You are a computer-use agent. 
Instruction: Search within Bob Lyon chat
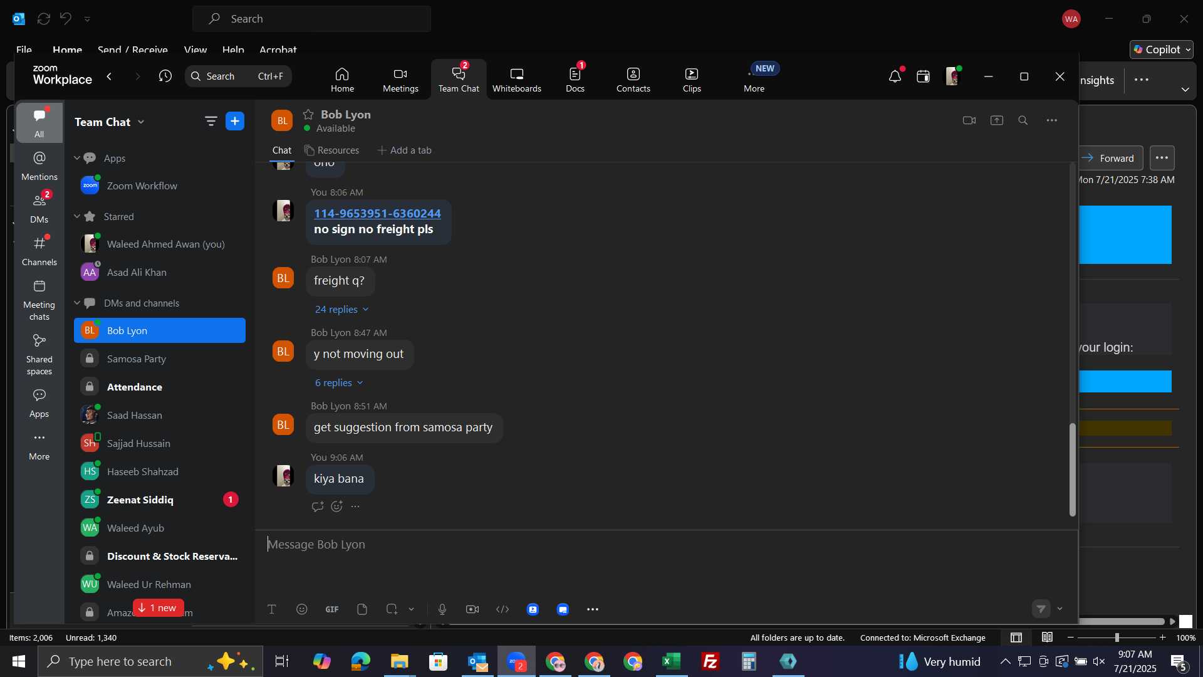[x=1023, y=120]
